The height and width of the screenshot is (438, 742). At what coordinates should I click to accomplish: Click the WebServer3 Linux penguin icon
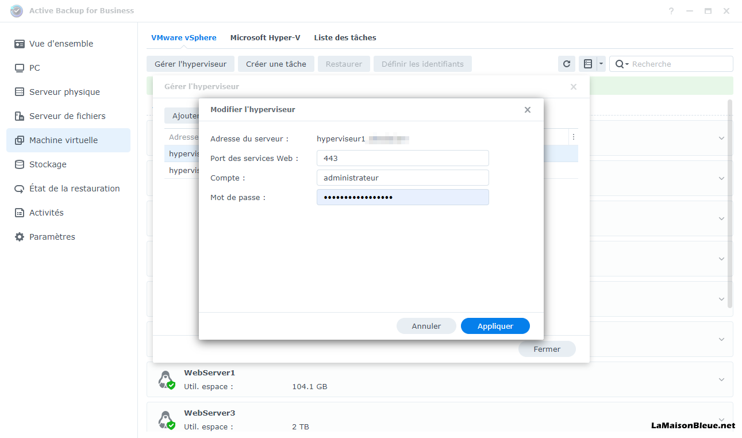click(166, 420)
